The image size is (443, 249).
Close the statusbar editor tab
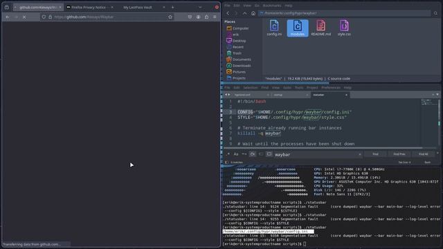346,95
